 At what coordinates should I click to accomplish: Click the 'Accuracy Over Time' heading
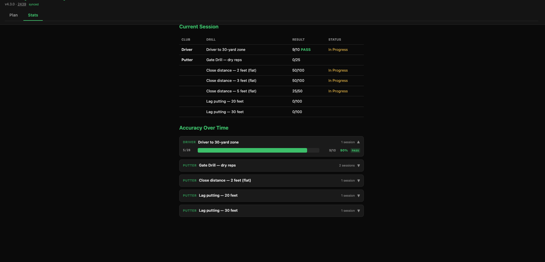(x=204, y=128)
